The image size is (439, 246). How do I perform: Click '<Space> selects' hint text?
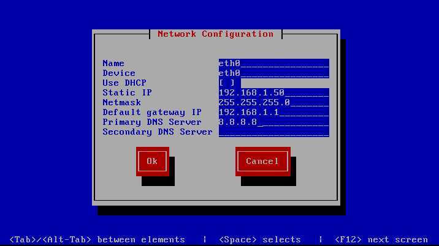coord(260,239)
